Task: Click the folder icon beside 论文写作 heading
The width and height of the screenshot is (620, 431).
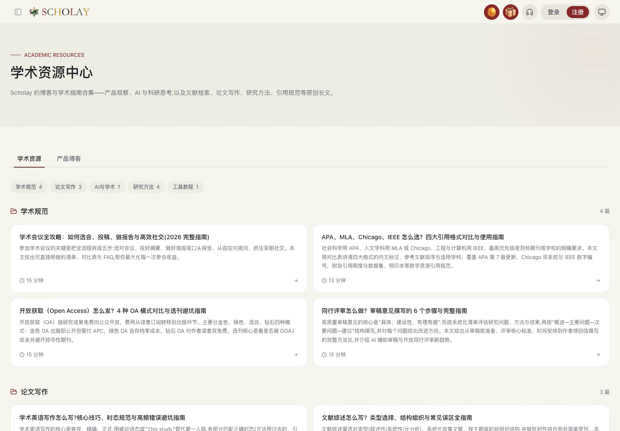Action: click(x=14, y=392)
